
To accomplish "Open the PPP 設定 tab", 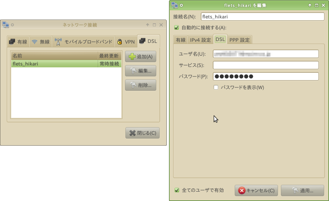I will 239,40.
